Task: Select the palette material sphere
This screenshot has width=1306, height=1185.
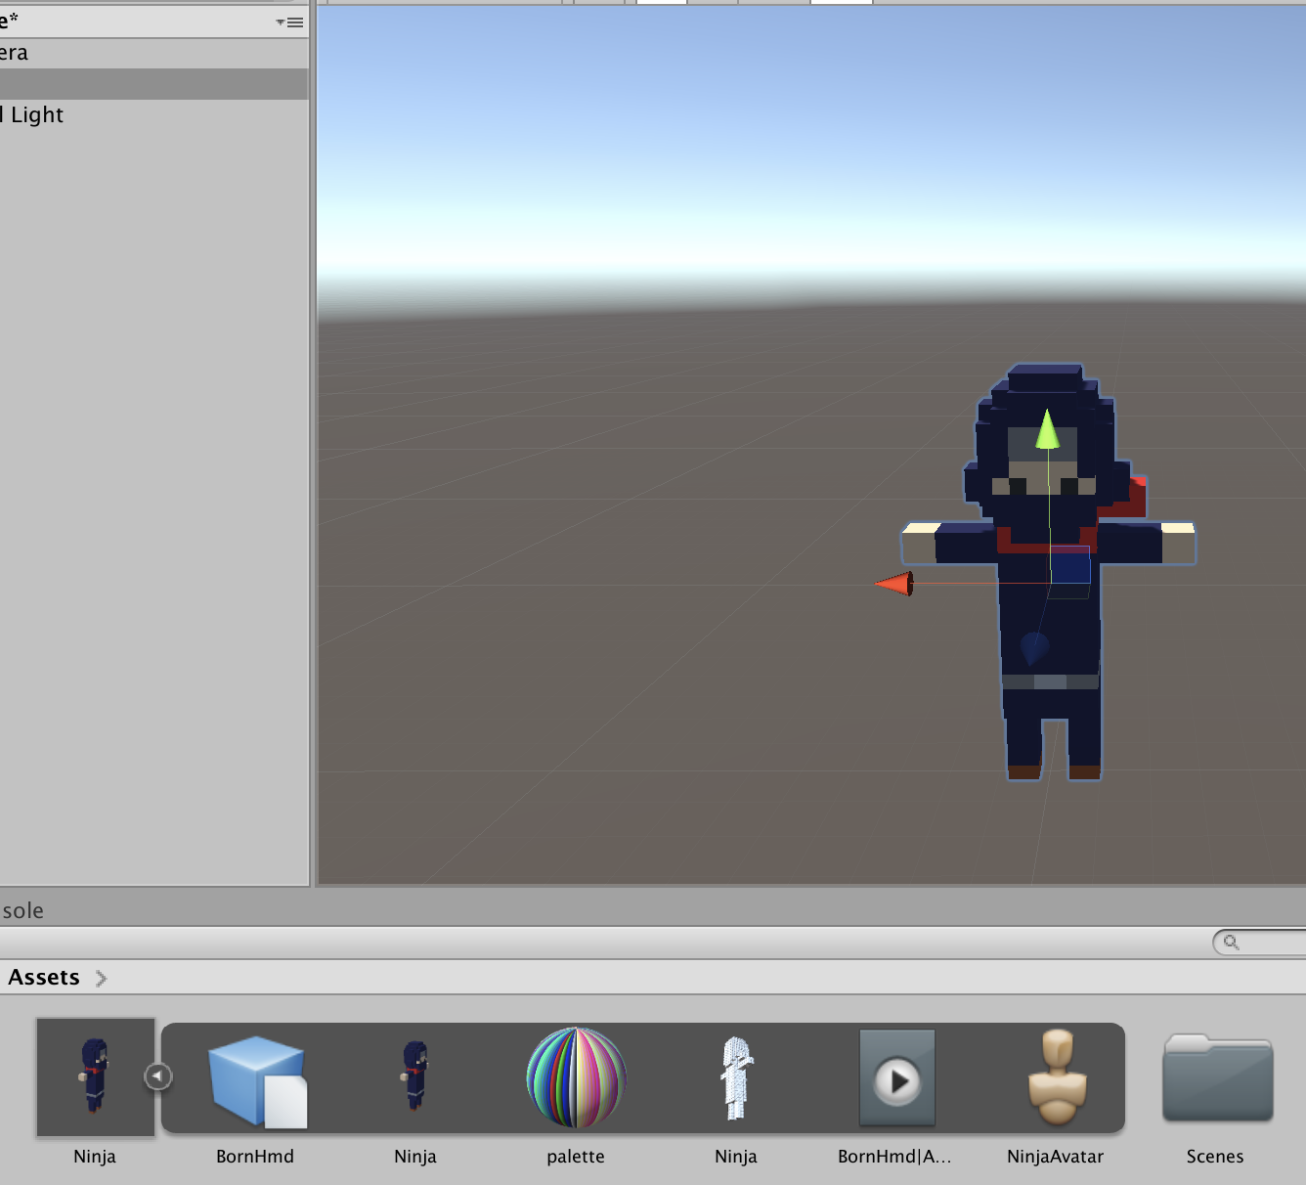Action: tap(576, 1077)
